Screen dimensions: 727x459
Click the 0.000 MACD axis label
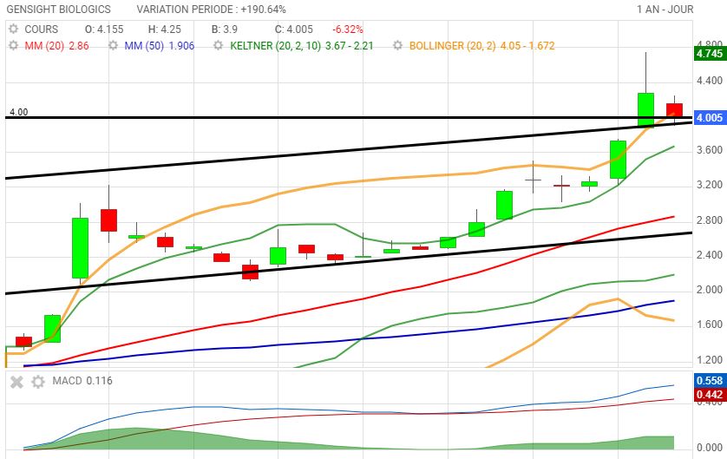click(710, 448)
